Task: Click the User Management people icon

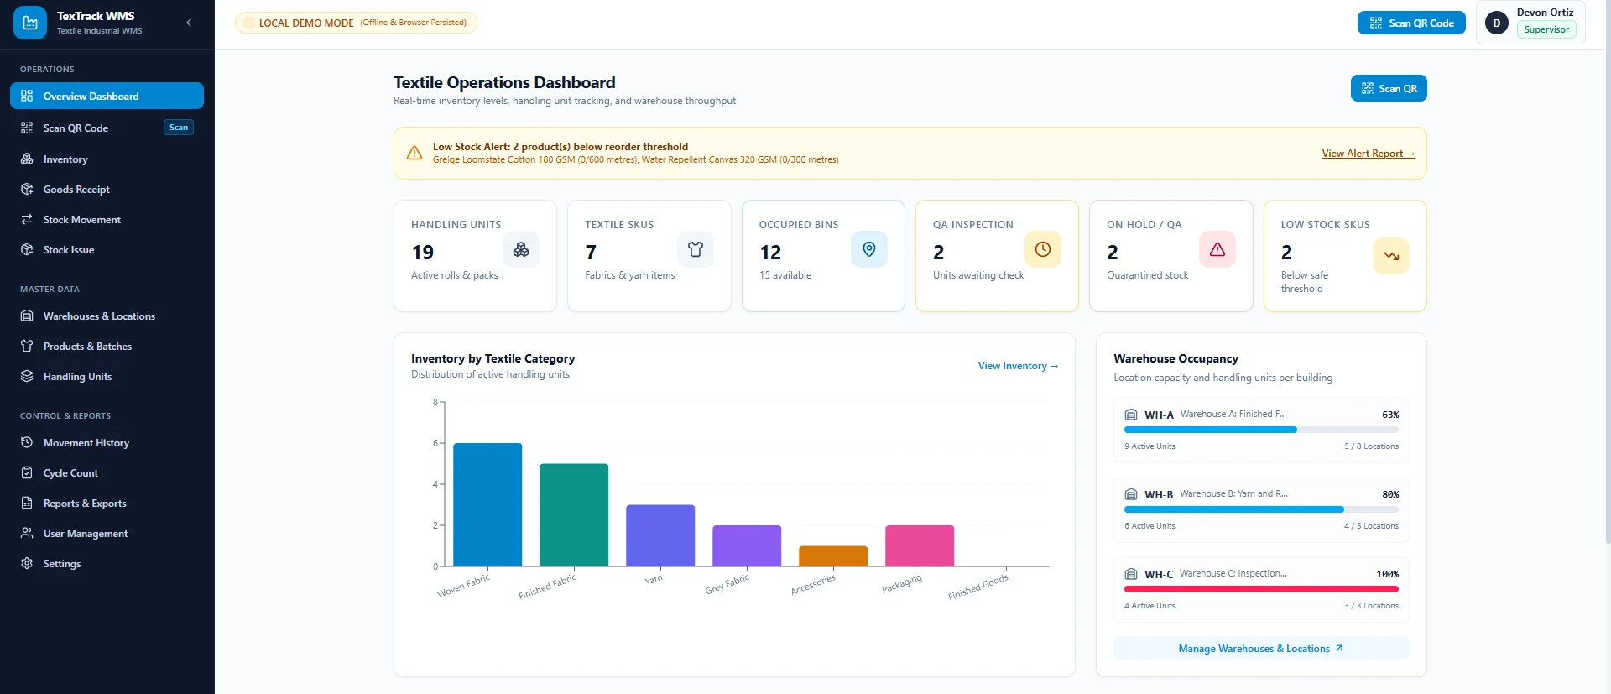Action: (x=27, y=533)
